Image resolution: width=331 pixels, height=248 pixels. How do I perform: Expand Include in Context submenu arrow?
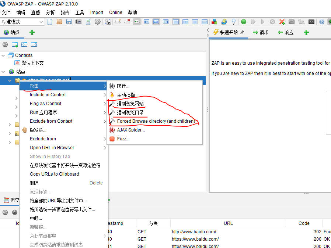pyautogui.click(x=104, y=95)
